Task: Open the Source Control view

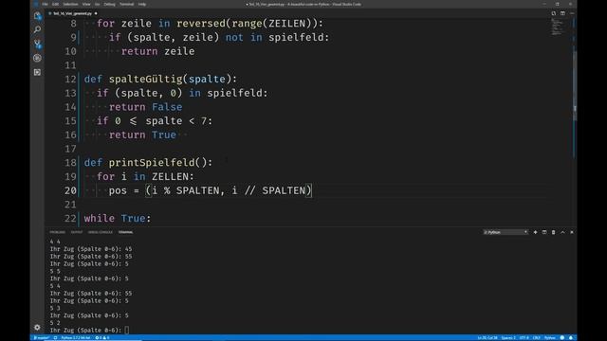Action: tap(37, 44)
